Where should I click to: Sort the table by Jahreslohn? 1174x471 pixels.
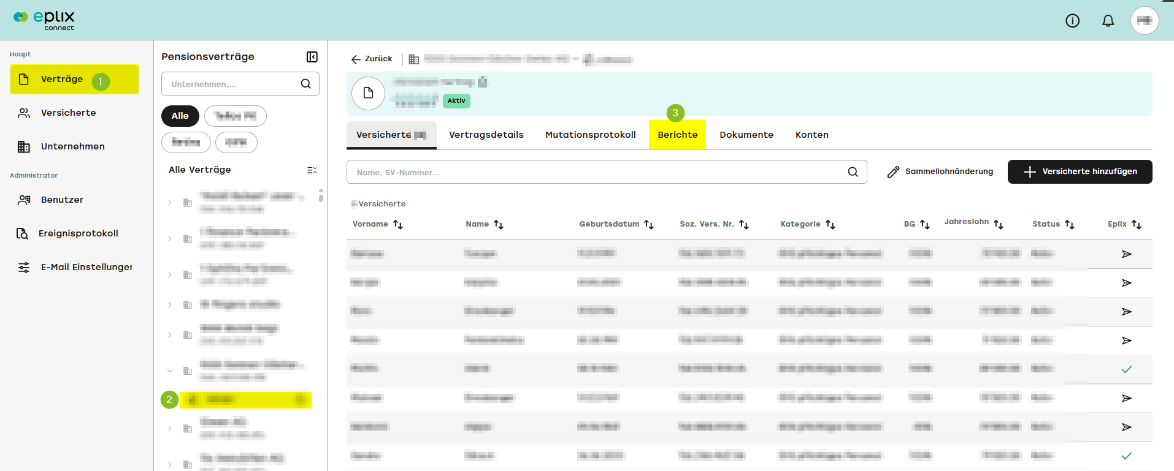point(999,225)
